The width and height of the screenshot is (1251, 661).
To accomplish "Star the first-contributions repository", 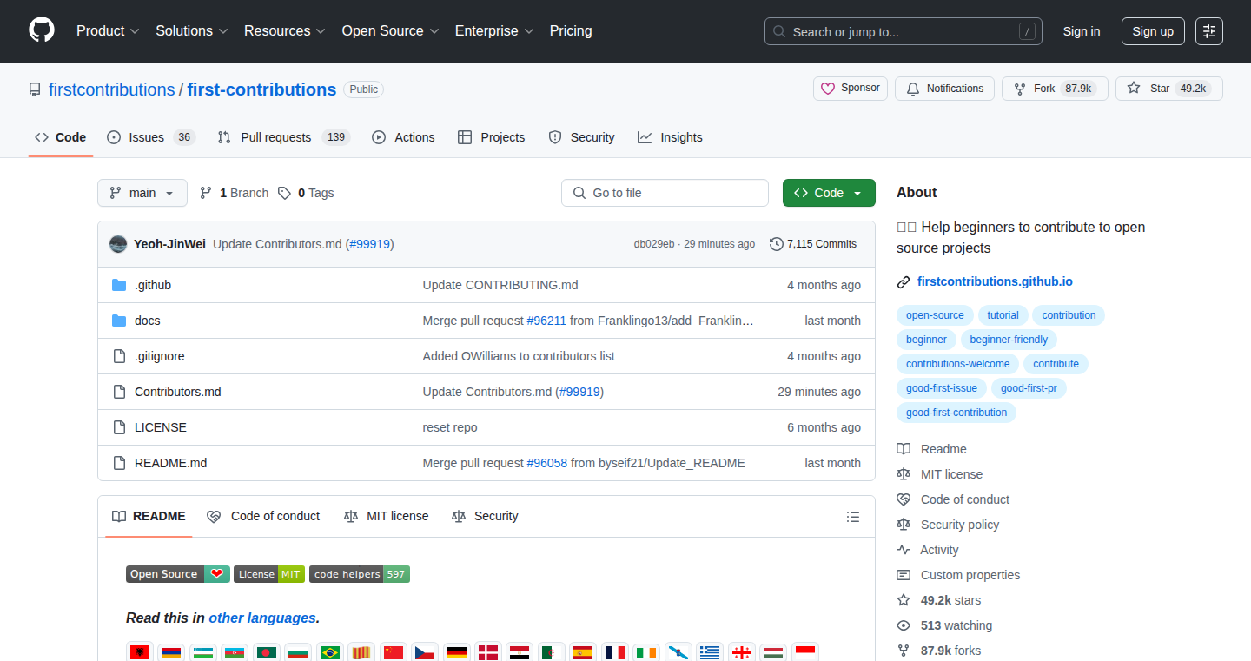I will [1168, 89].
